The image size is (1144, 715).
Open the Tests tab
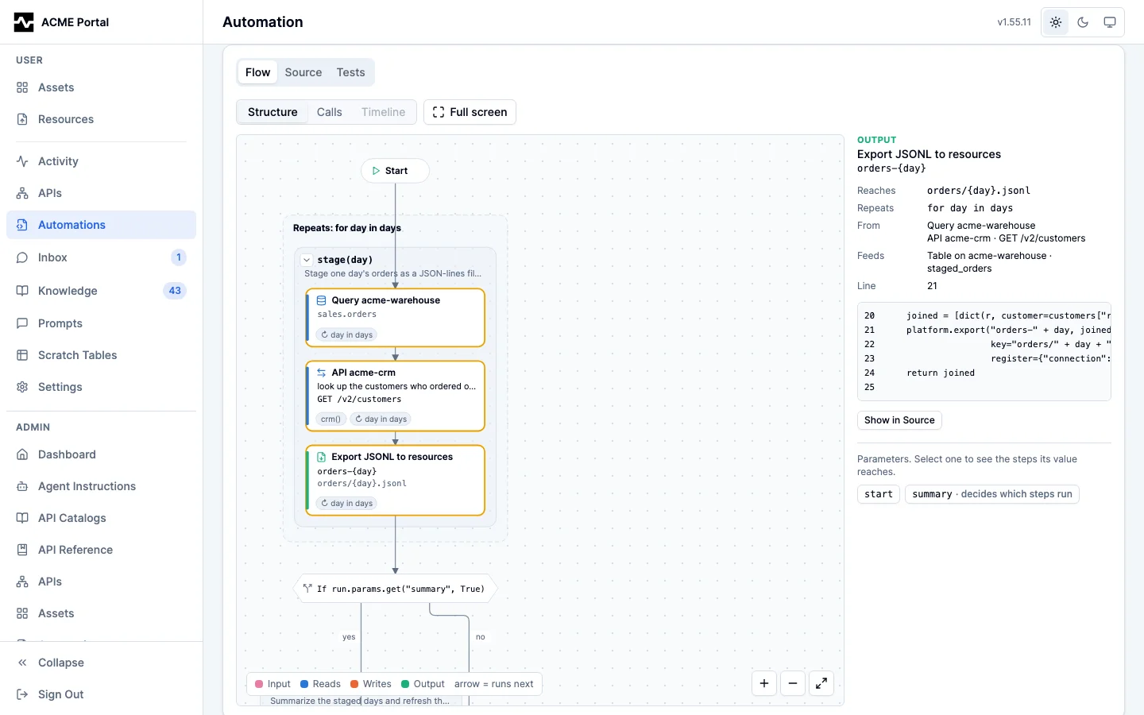(x=350, y=72)
